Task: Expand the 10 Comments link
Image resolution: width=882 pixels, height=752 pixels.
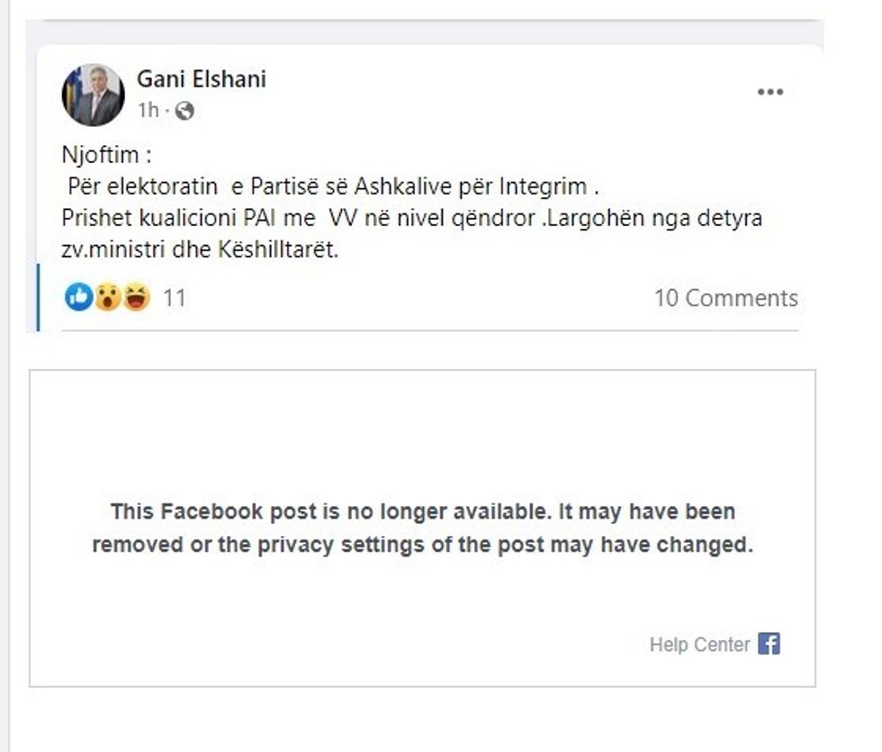Action: [725, 298]
